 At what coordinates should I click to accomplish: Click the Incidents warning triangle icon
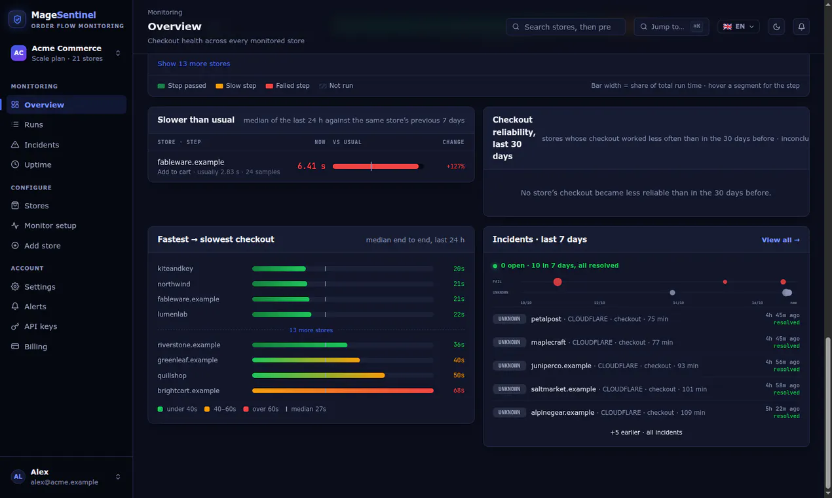pos(15,145)
